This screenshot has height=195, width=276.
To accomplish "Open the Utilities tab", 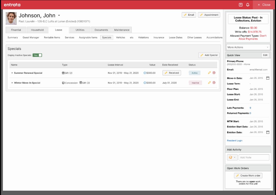I will [80, 30].
